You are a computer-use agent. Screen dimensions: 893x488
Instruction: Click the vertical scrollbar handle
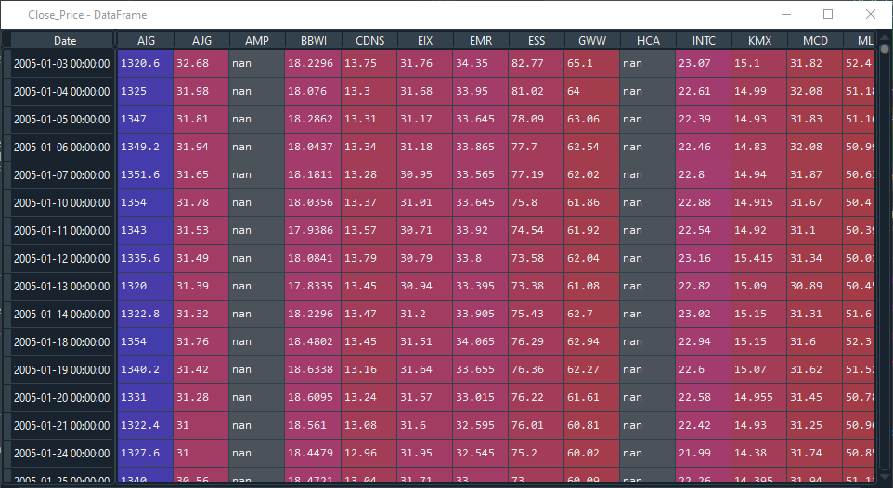click(885, 49)
